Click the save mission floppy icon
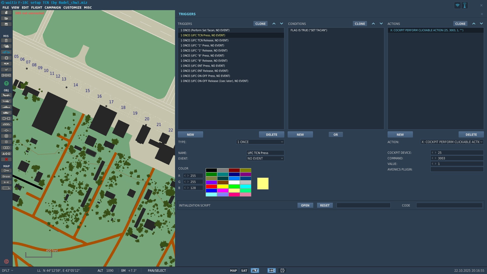Viewport: 487px width, 274px height. (x=6, y=24)
